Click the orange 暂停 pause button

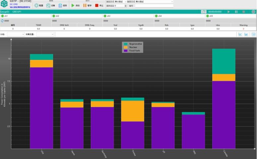(x=85, y=6)
